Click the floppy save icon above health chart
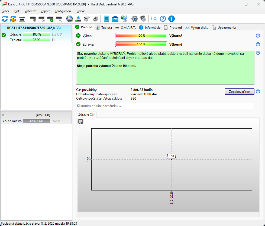Screen dimensions: 265x226 (80, 122)
